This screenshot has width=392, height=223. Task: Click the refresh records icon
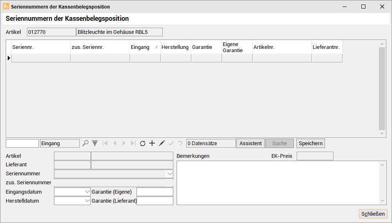click(x=143, y=143)
